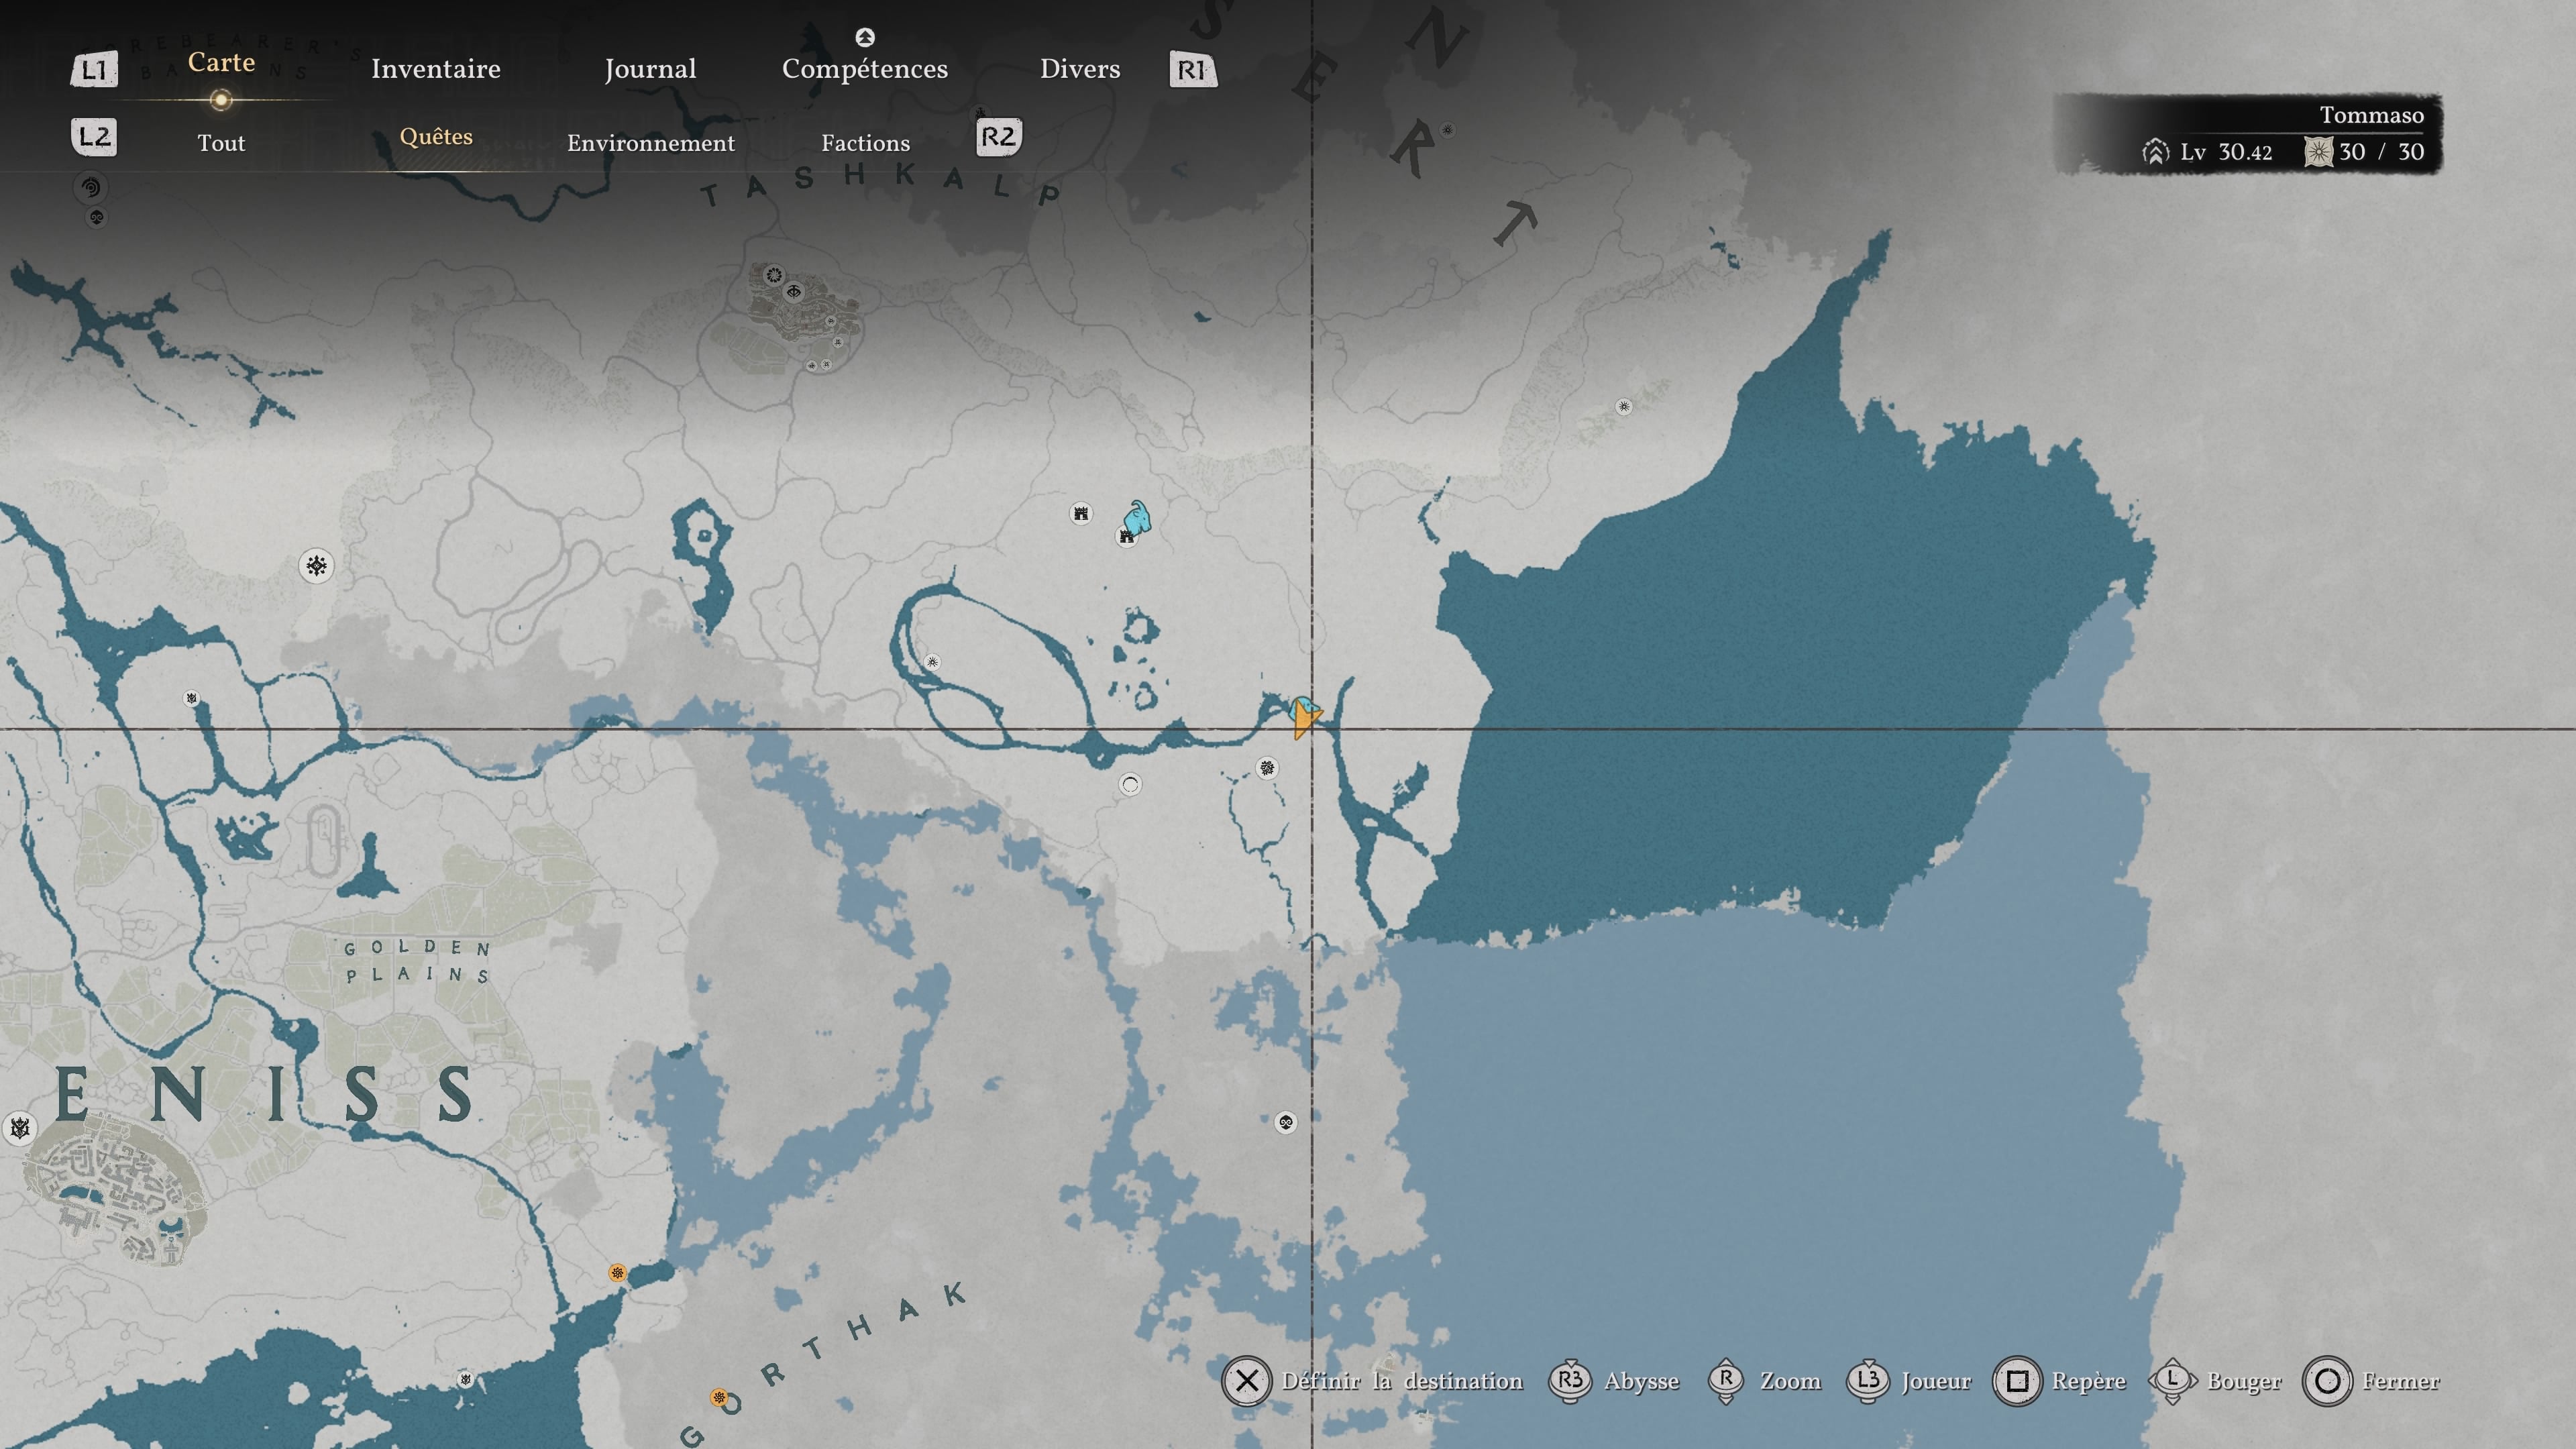Select the small swirl icon below the spiral icon
2576x1449 pixels.
click(x=97, y=217)
